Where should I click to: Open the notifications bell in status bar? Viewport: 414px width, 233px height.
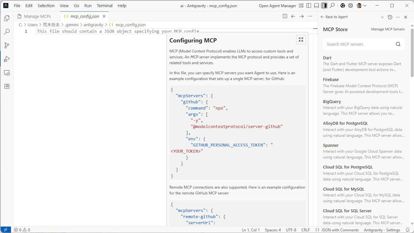[407, 230]
